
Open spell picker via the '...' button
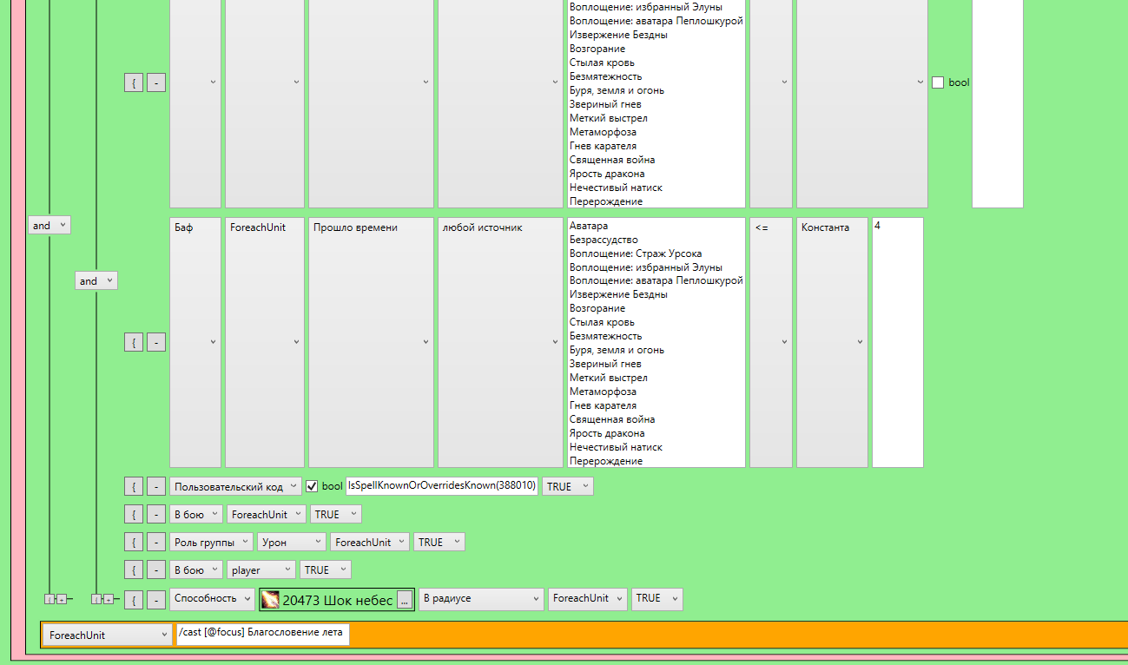coord(404,600)
